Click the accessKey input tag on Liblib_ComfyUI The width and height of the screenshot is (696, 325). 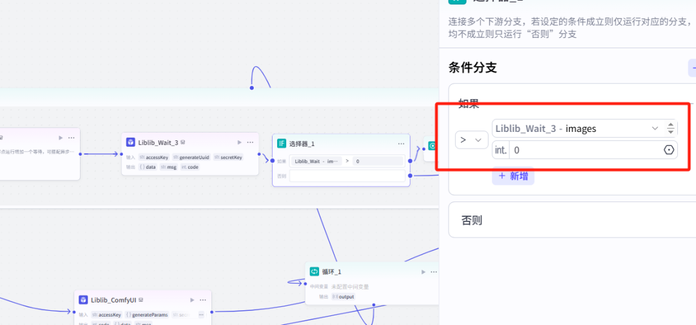click(106, 315)
